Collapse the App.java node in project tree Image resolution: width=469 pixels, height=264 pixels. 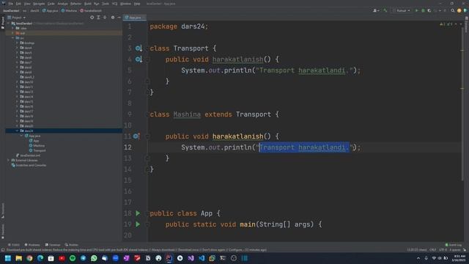tap(21, 136)
